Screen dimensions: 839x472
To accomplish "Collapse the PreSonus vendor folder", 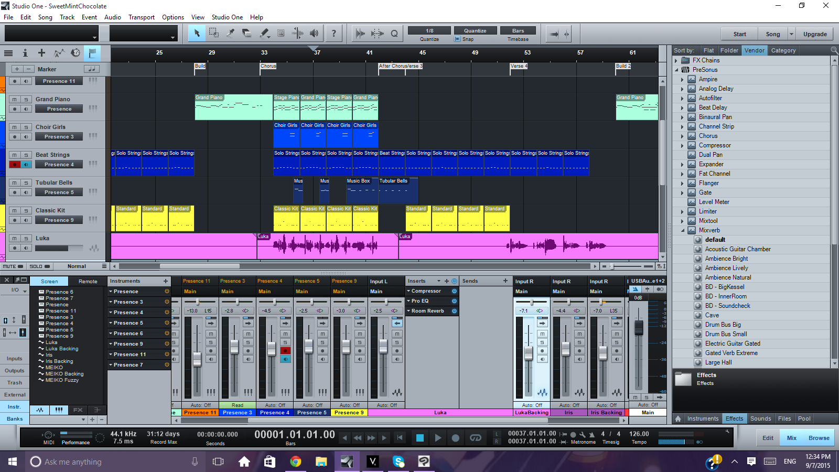I will point(676,70).
